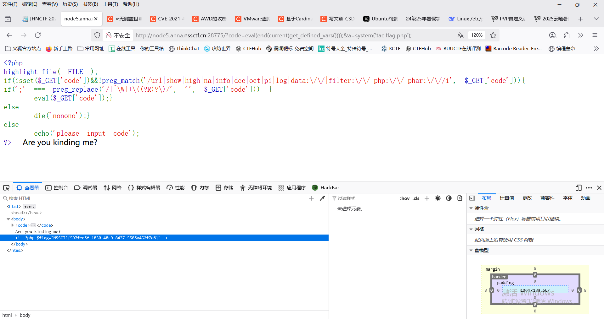Click the event badge on html node
Image resolution: width=604 pixels, height=319 pixels.
click(29, 206)
